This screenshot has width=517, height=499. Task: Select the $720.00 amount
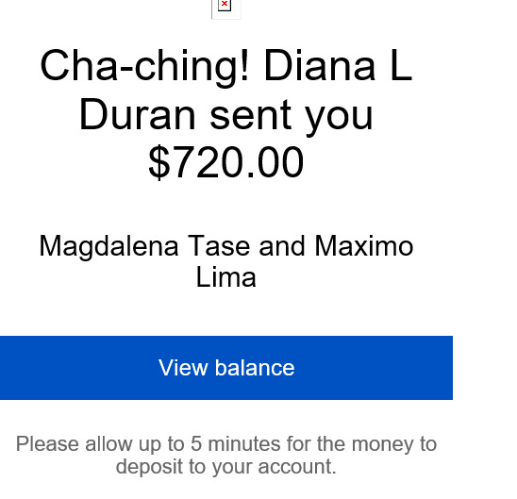[225, 162]
